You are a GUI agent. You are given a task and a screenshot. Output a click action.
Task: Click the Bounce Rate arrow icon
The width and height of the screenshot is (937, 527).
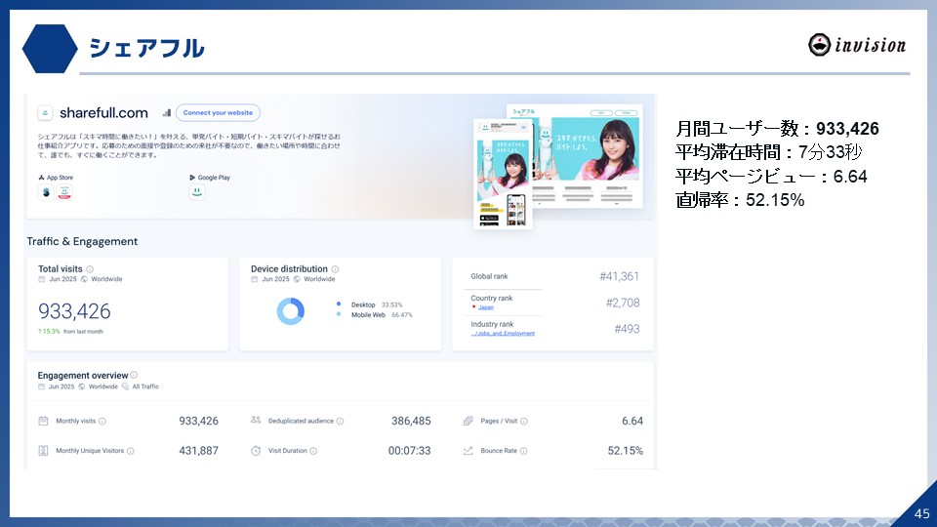coord(468,451)
